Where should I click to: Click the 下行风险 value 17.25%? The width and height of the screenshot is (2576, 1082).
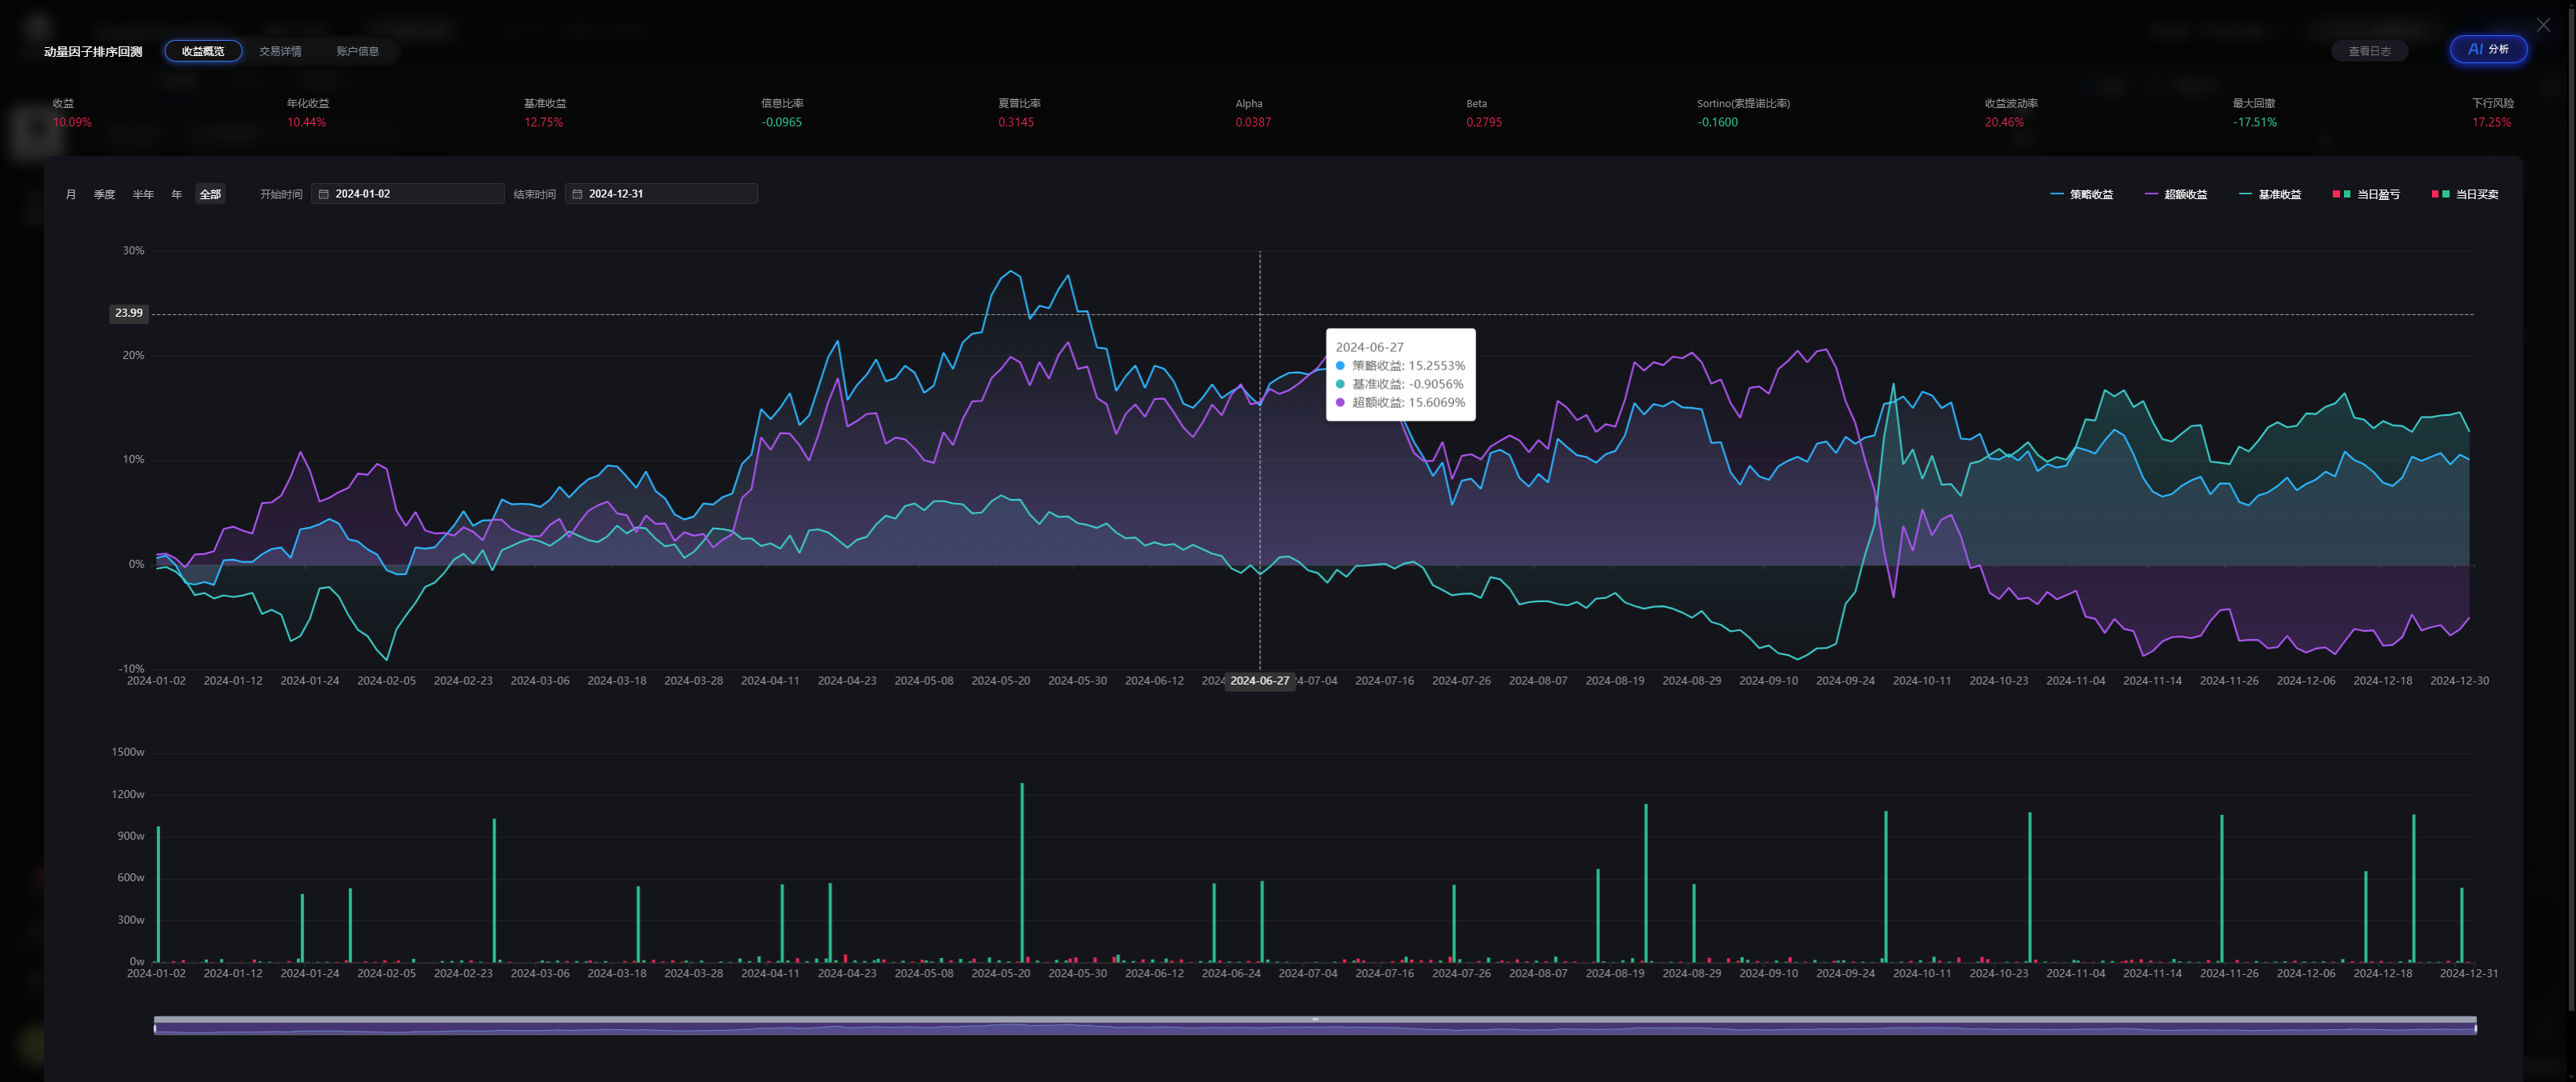click(2491, 122)
